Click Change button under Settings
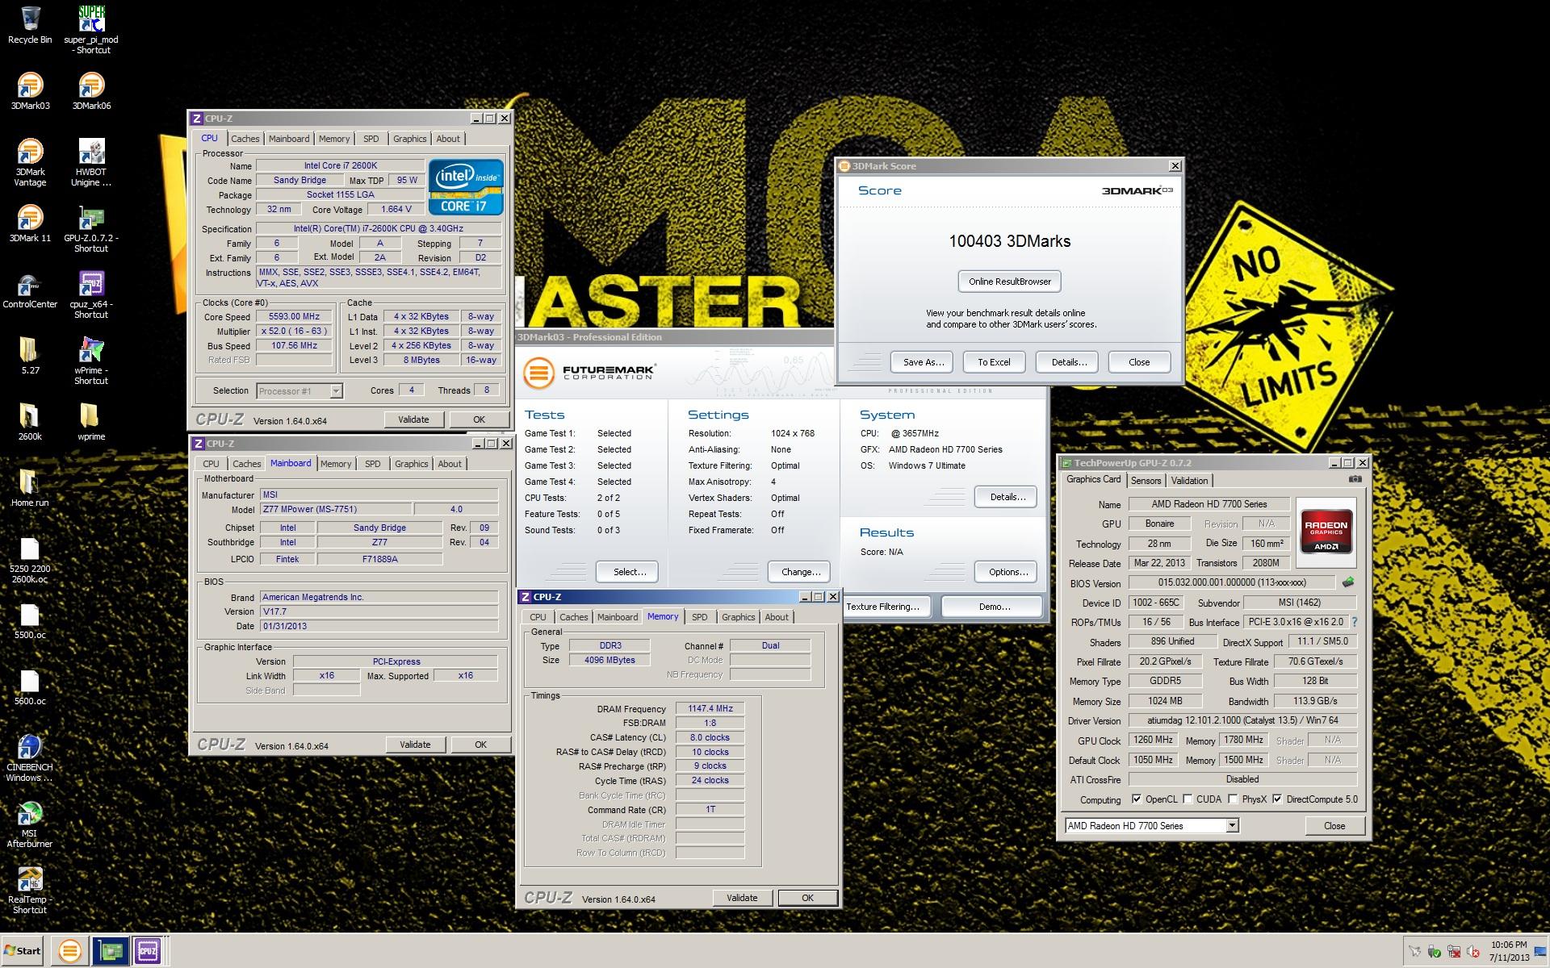Image resolution: width=1550 pixels, height=968 pixels. click(800, 572)
